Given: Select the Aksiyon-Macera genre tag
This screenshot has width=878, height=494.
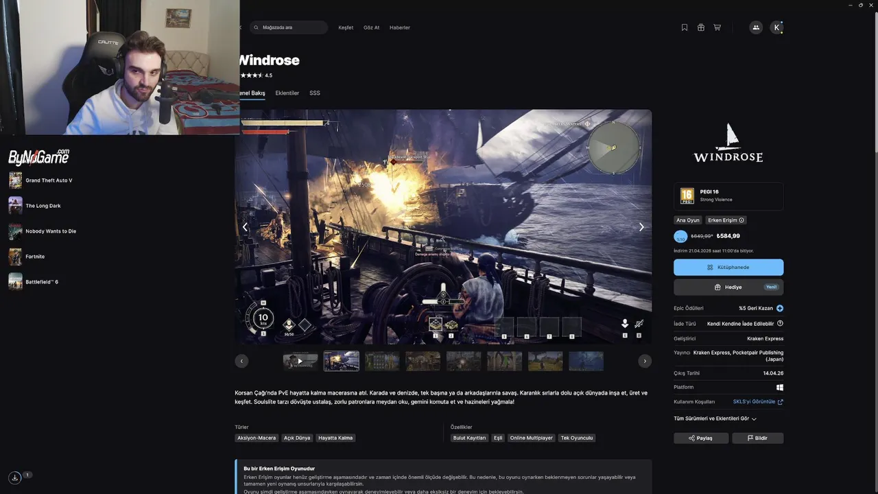Looking at the screenshot, I should [257, 438].
